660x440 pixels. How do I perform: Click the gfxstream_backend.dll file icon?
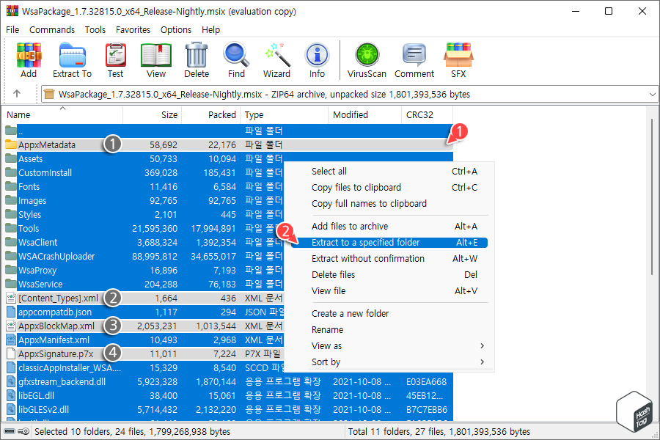(11, 381)
